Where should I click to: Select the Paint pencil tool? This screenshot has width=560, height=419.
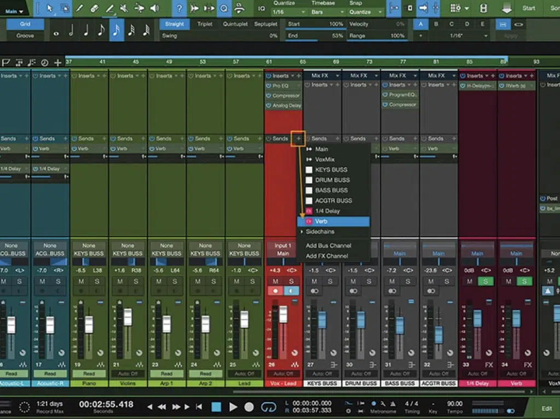click(109, 8)
